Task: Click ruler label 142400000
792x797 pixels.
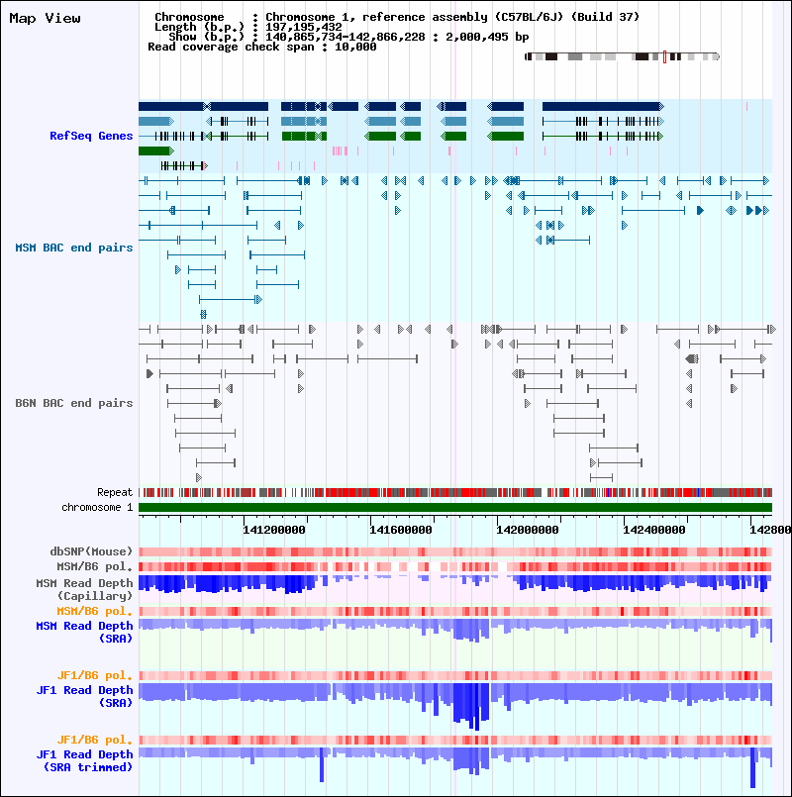Action: (654, 530)
